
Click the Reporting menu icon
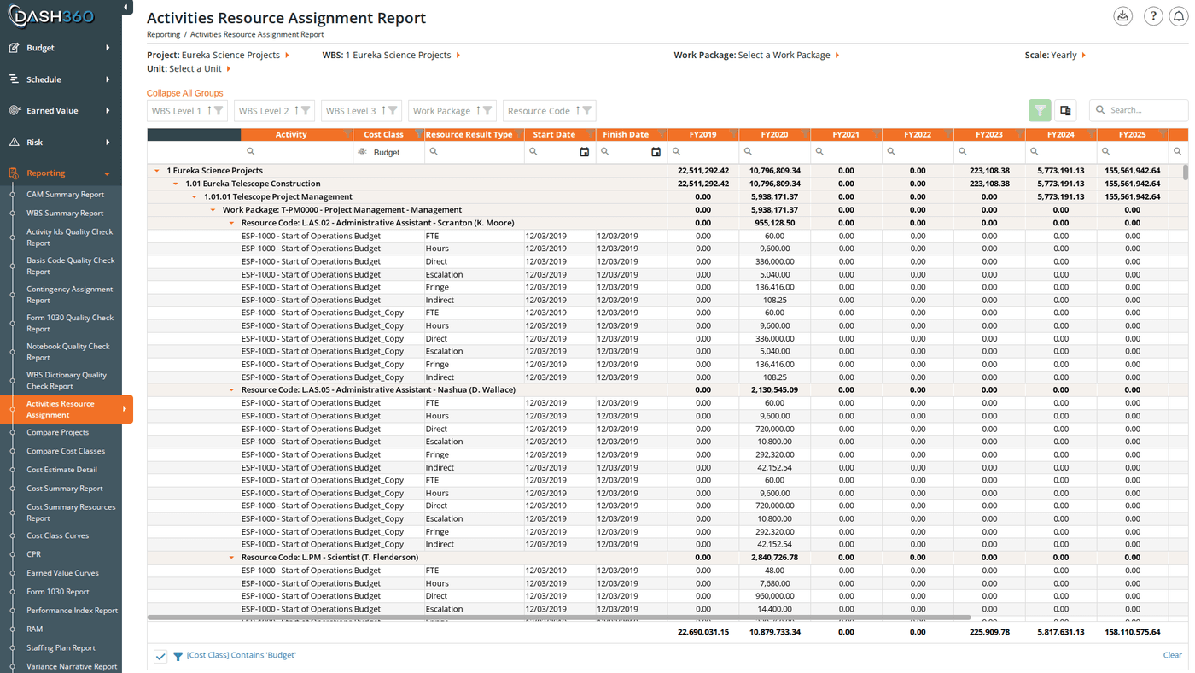[14, 173]
